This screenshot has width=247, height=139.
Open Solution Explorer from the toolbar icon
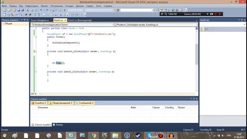(157, 10)
